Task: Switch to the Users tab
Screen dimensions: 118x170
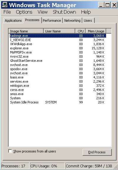Action: [88, 21]
